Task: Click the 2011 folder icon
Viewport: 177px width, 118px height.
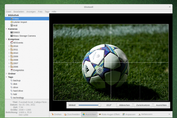Action: [x=12, y=49]
